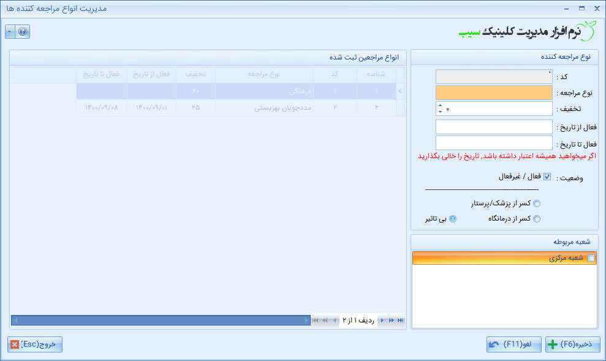Select the بی تاثیر radio option

451,219
